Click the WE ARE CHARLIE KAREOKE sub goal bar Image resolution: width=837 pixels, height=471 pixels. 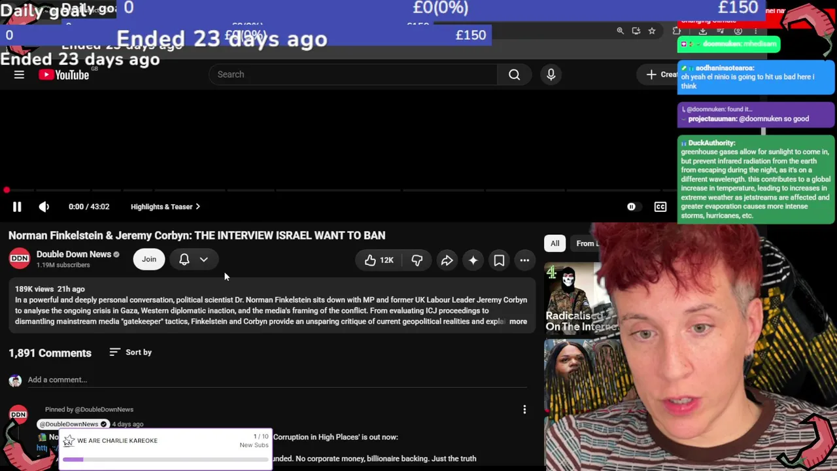165,449
